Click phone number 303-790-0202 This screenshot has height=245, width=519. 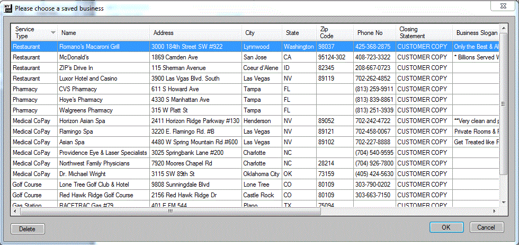[374, 185]
